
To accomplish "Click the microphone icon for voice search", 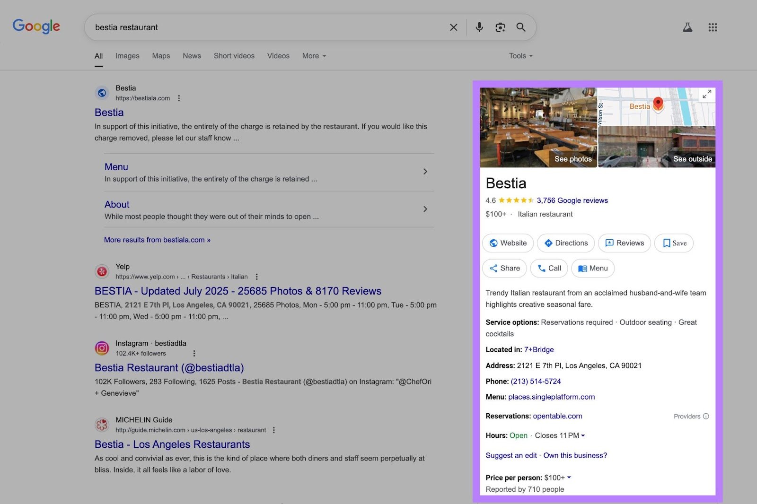I will (x=479, y=27).
